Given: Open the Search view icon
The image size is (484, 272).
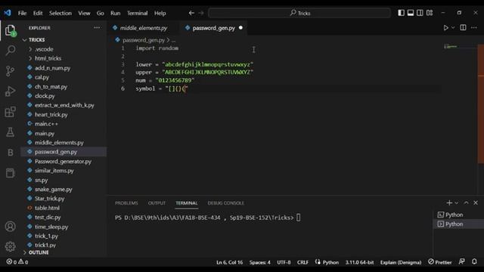Looking at the screenshot, I should pyautogui.click(x=10, y=51).
